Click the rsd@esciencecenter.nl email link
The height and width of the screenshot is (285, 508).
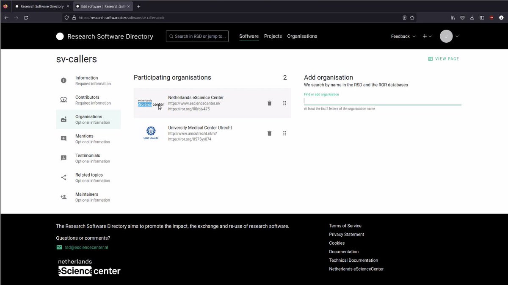(86, 247)
